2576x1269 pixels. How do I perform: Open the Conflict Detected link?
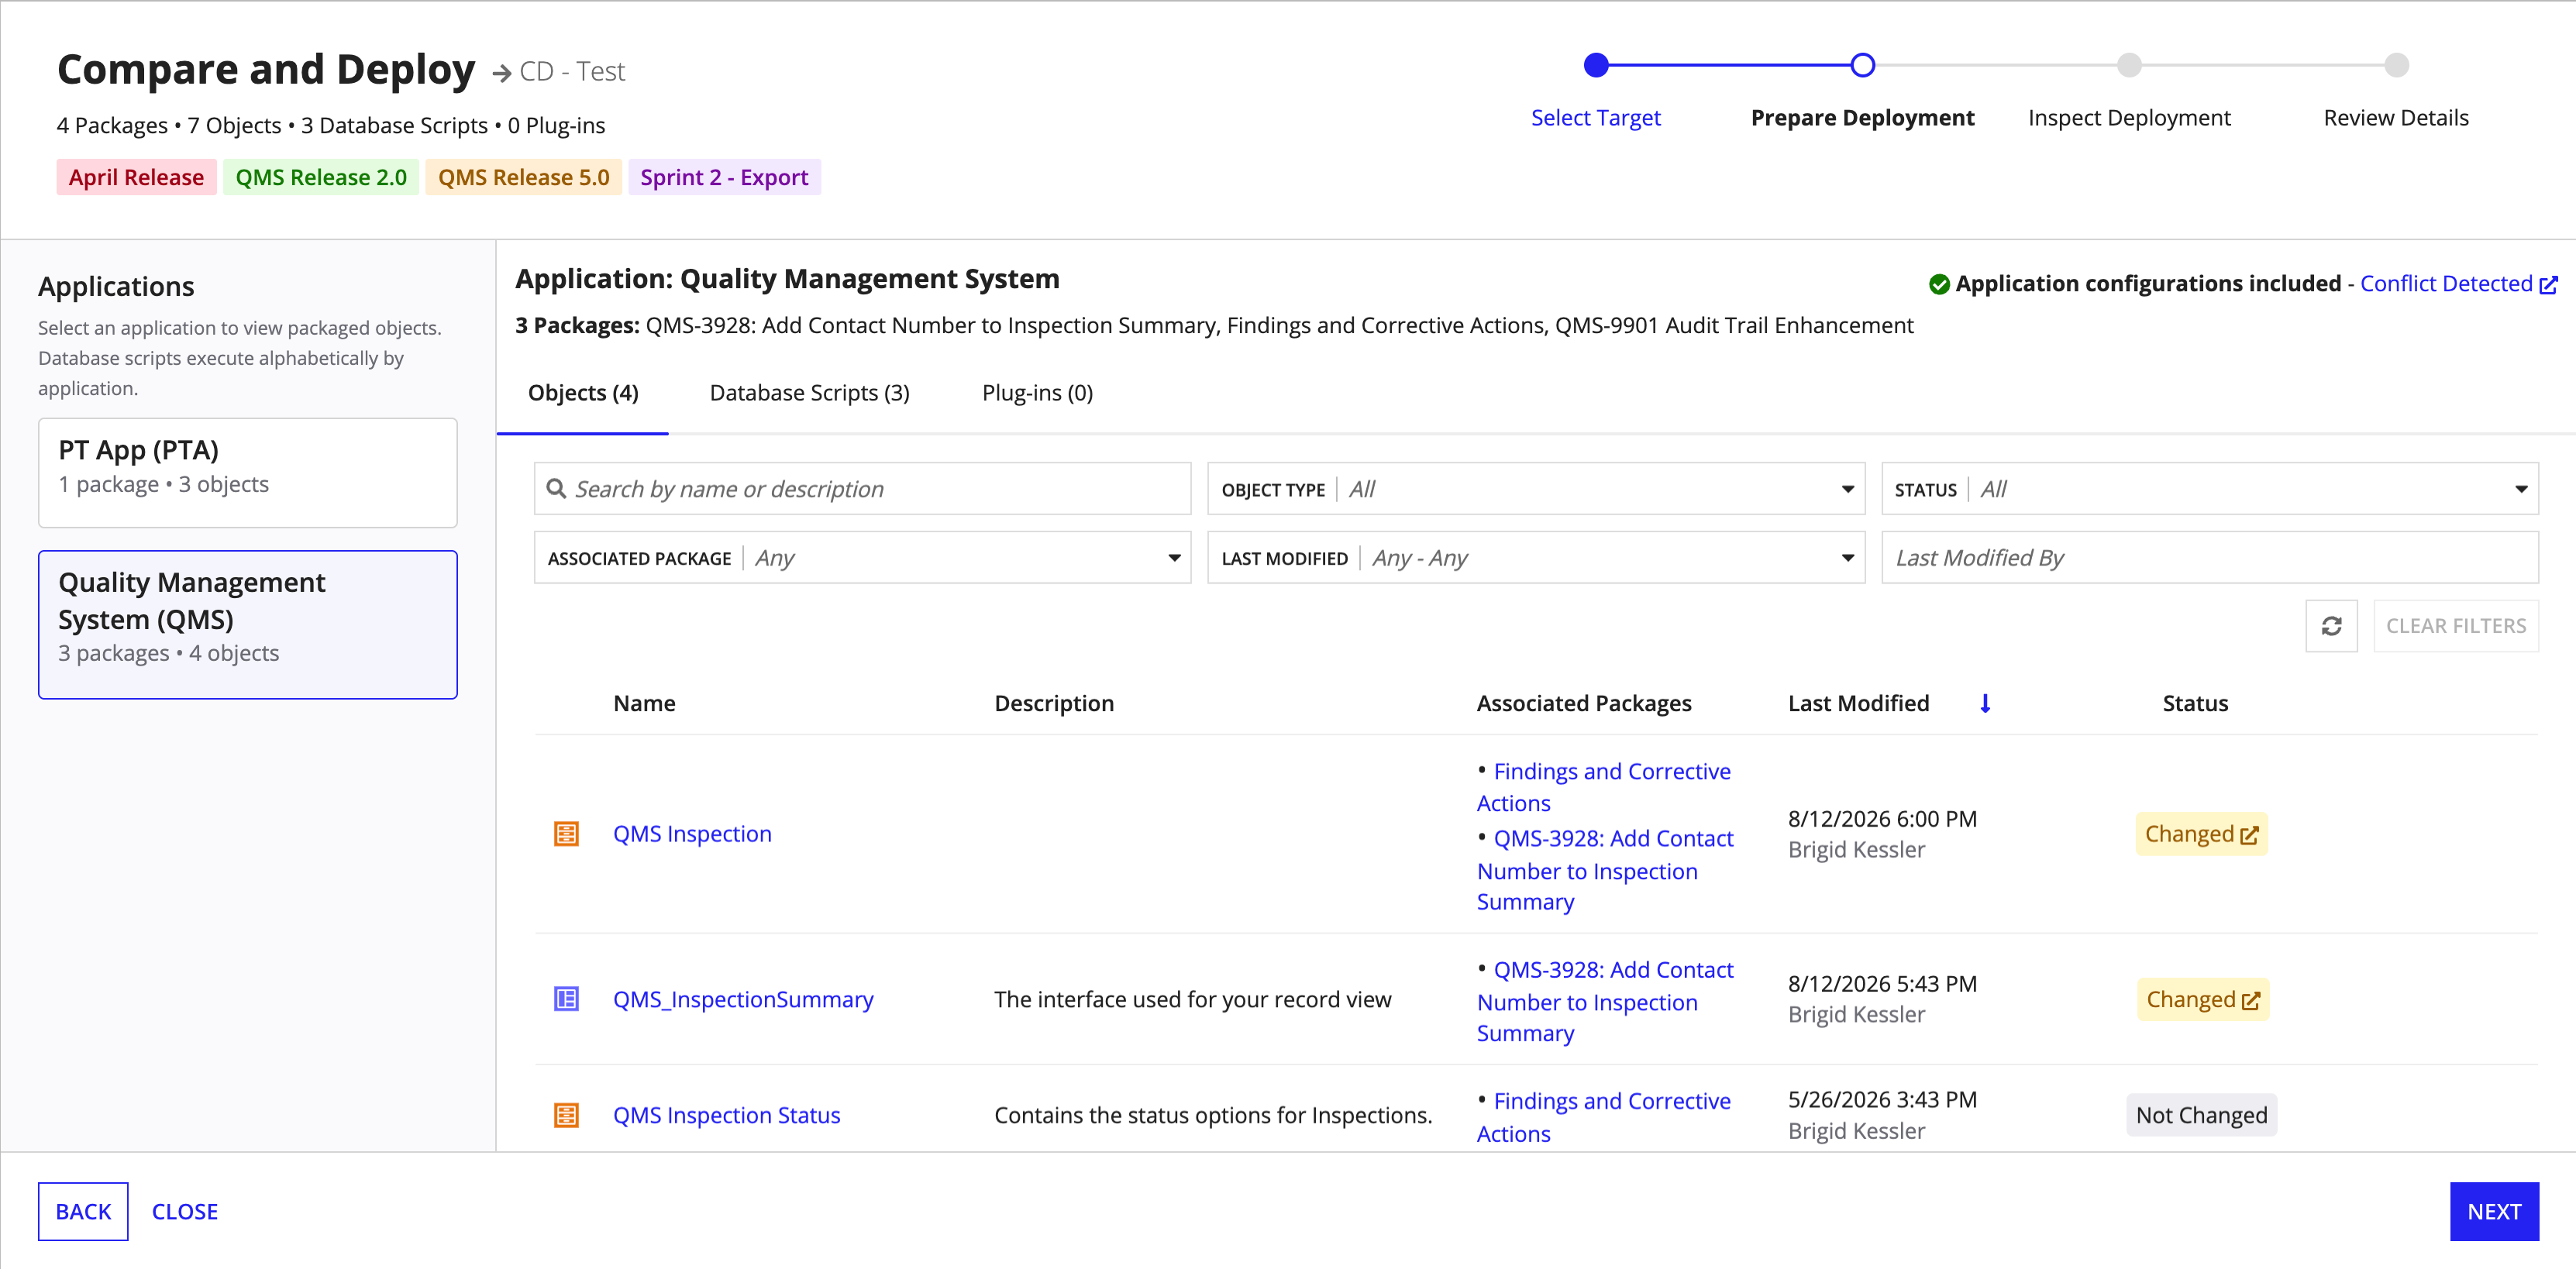coord(2445,284)
